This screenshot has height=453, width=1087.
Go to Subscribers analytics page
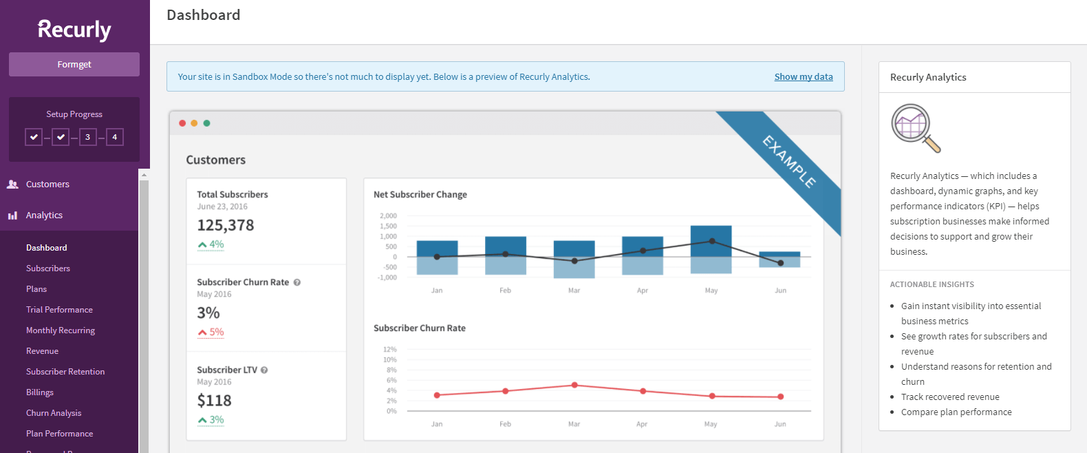[48, 268]
